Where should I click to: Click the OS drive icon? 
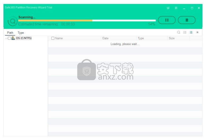[x=13, y=38]
